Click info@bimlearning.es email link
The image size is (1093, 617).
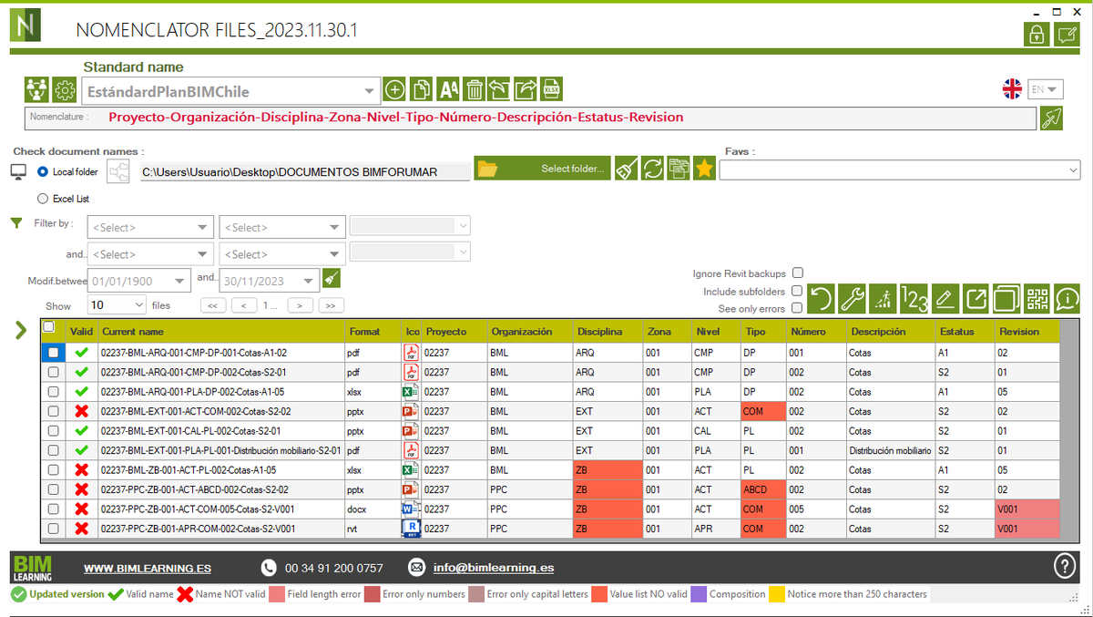pos(494,567)
